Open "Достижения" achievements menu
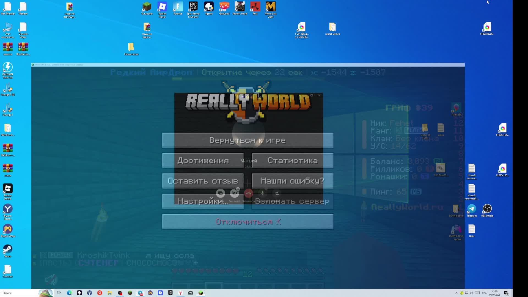Viewport: 528px width, 297px height. (x=203, y=161)
